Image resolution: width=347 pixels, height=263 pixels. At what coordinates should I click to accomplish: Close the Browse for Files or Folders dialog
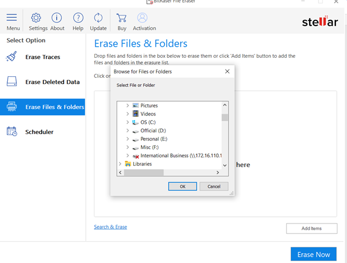tap(227, 71)
